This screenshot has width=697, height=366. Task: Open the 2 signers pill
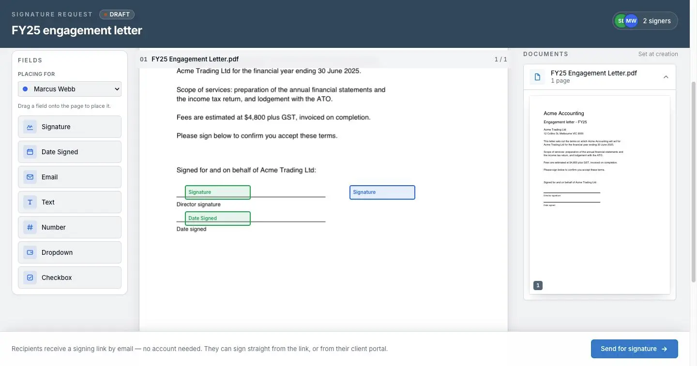645,21
